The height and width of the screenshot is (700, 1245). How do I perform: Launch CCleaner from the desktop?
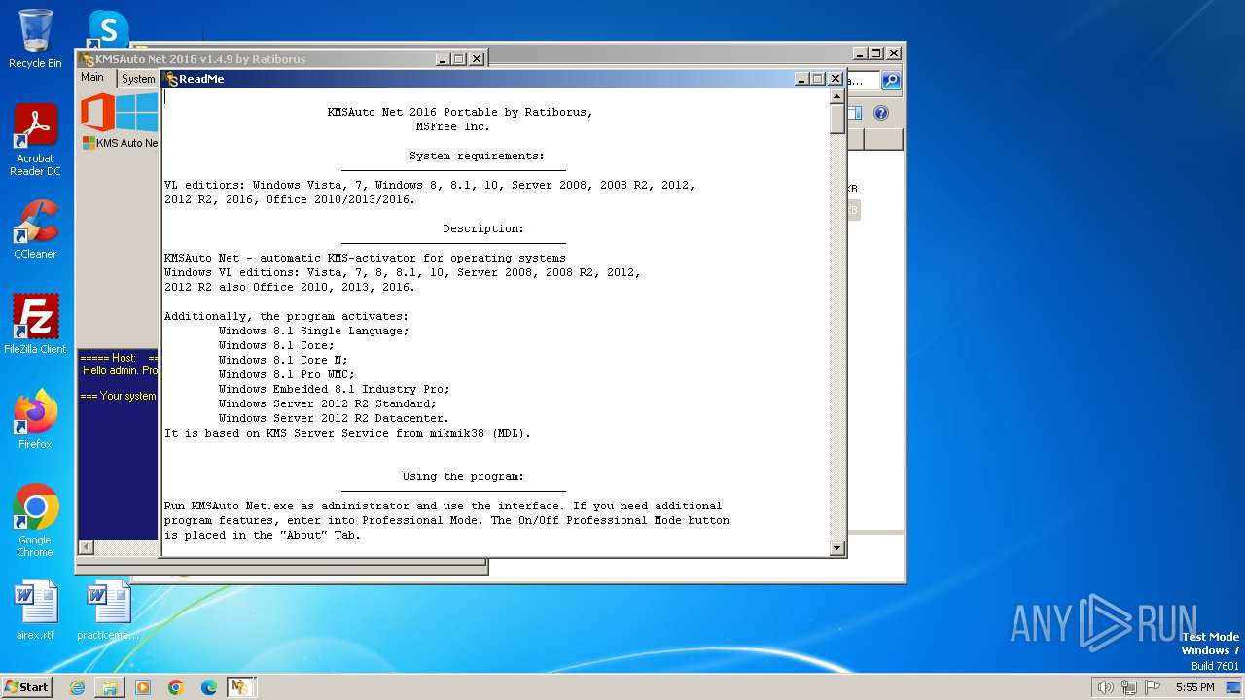[35, 229]
